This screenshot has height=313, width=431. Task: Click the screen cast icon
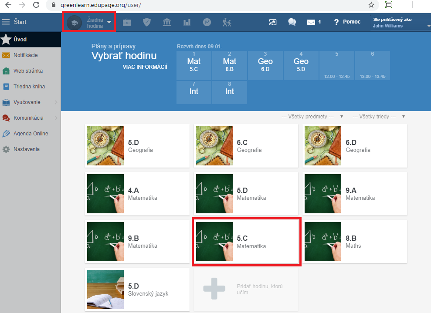click(x=273, y=22)
